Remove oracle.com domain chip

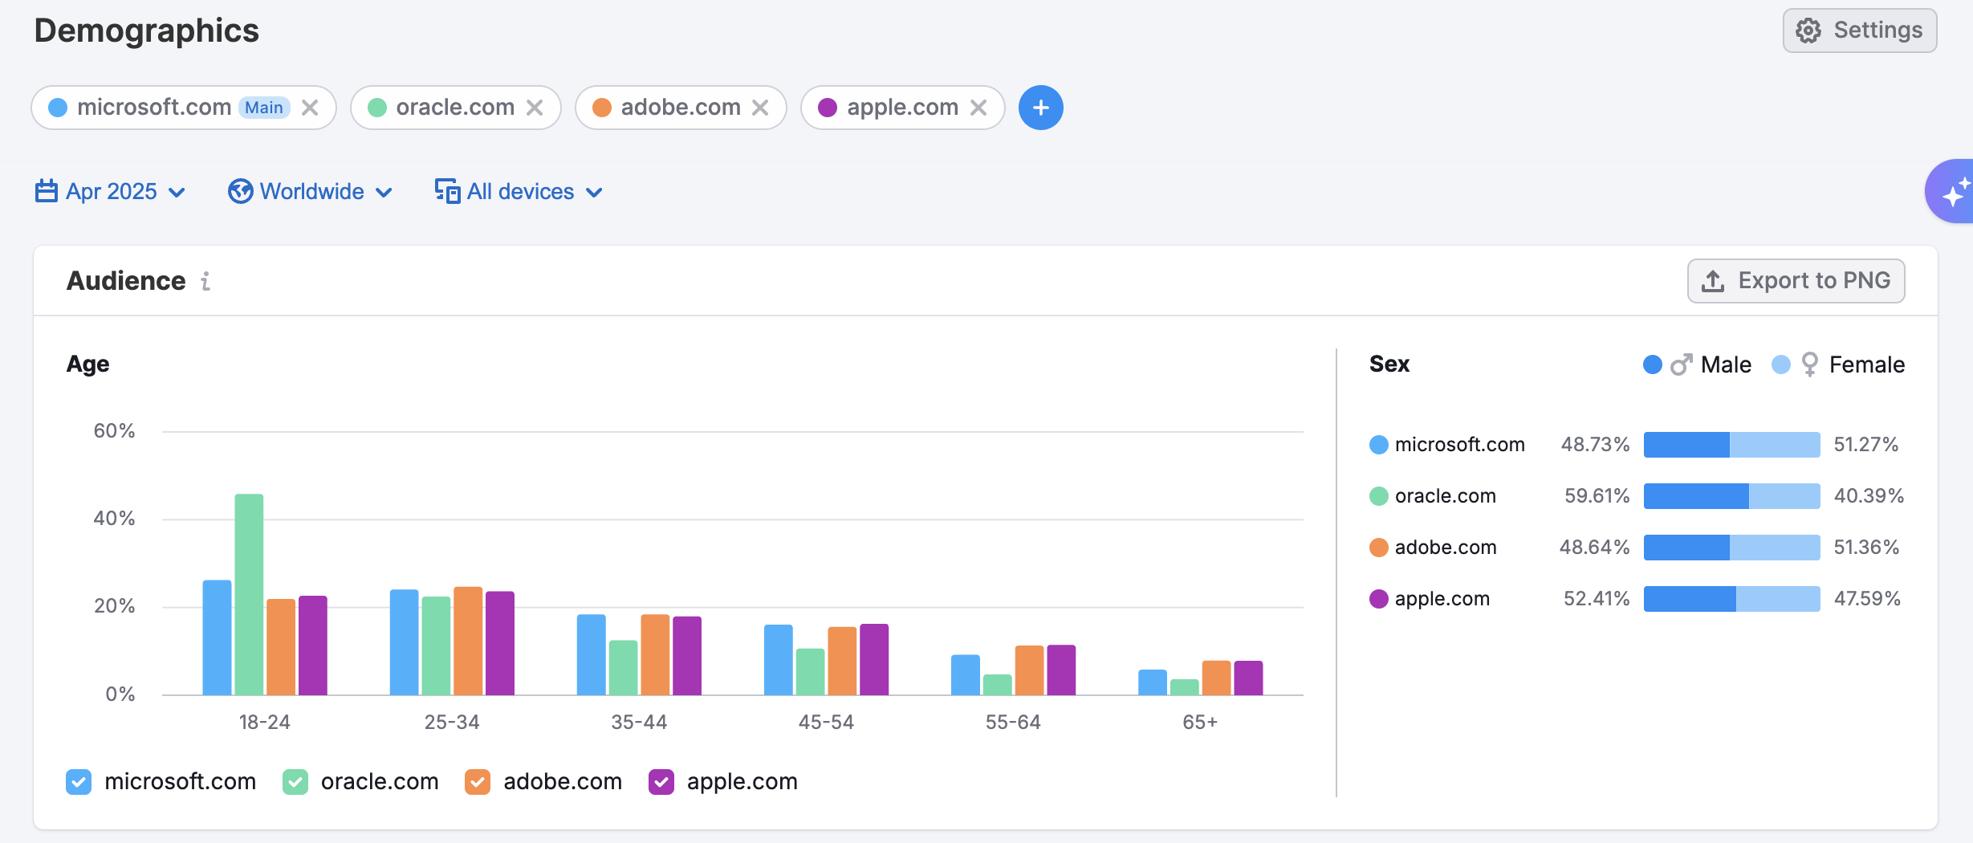[x=535, y=108]
